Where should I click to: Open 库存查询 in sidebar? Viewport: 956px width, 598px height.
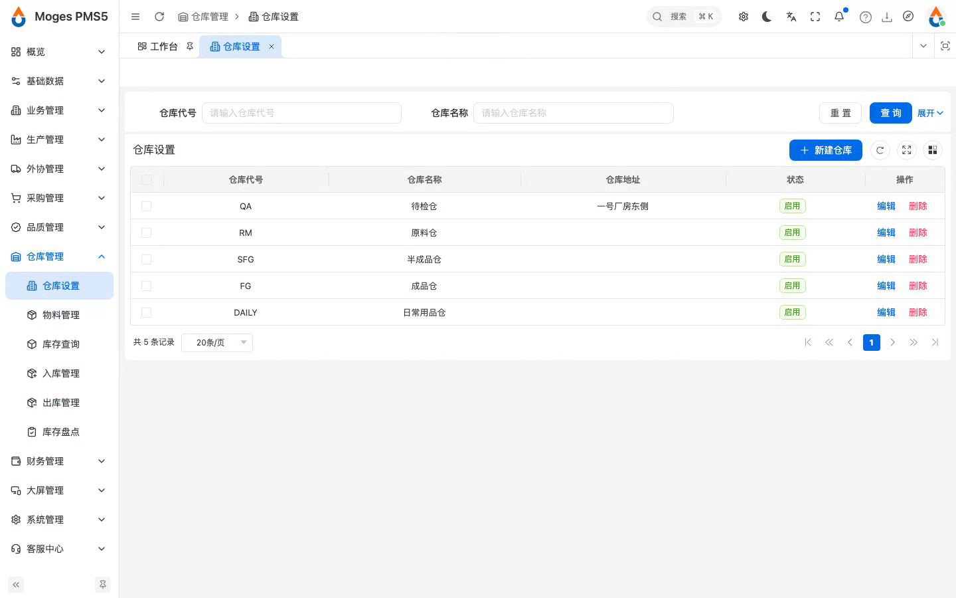tap(59, 344)
